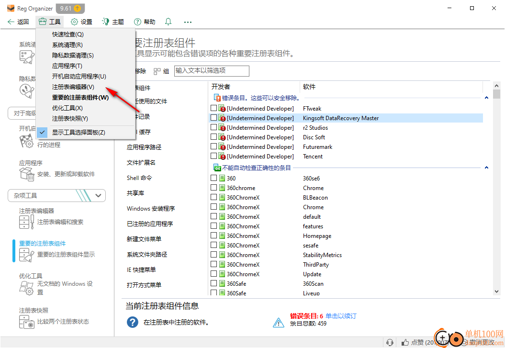Check the Disc Soft entry checkbox
Viewport: 505px width, 348px height.
pos(213,136)
